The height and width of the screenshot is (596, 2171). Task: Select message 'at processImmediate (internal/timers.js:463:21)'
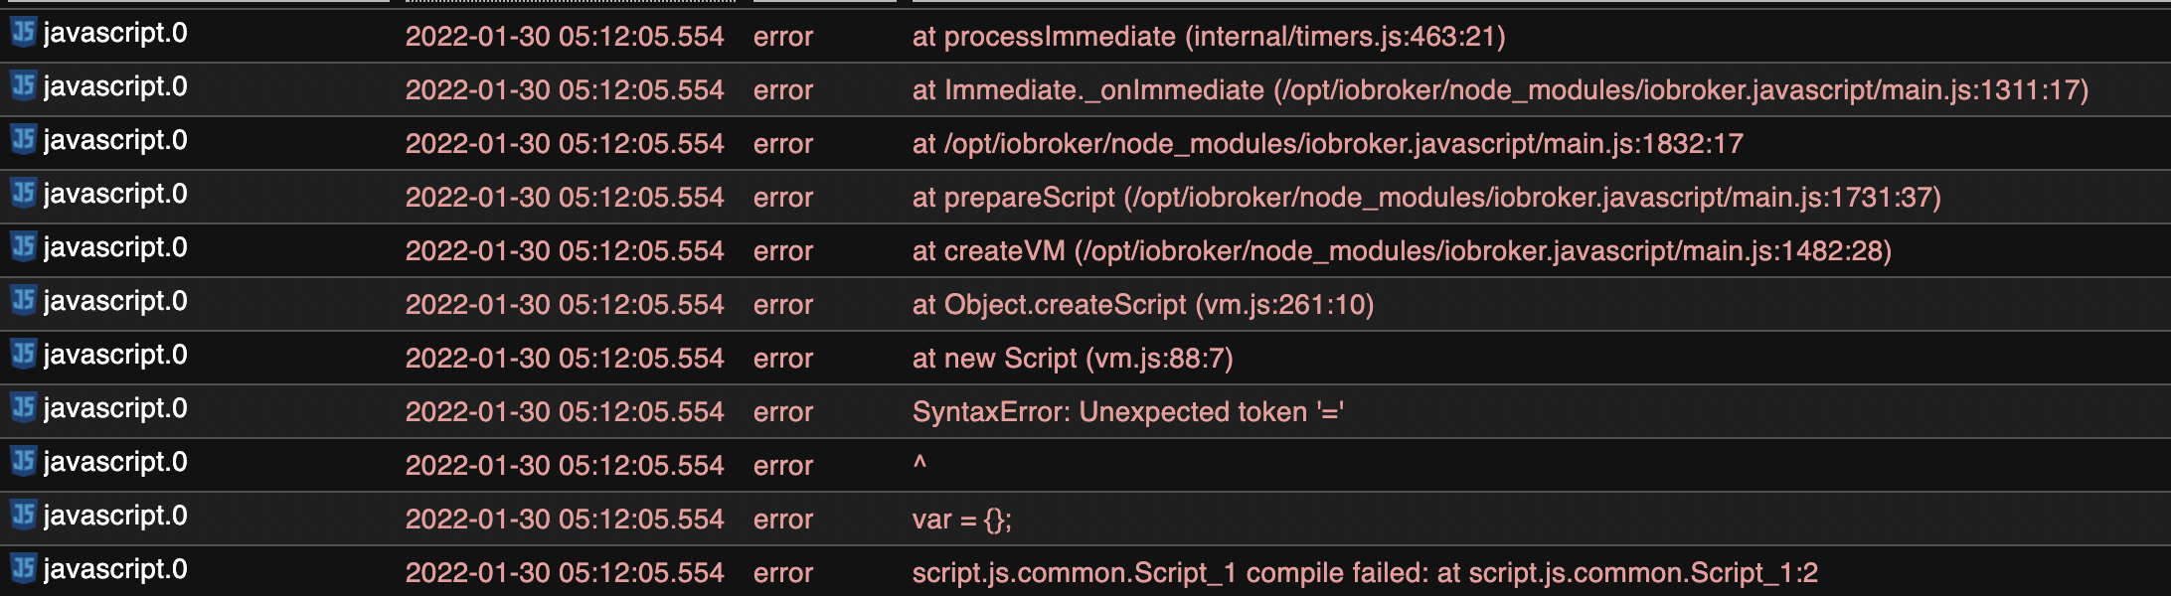coord(1209,37)
